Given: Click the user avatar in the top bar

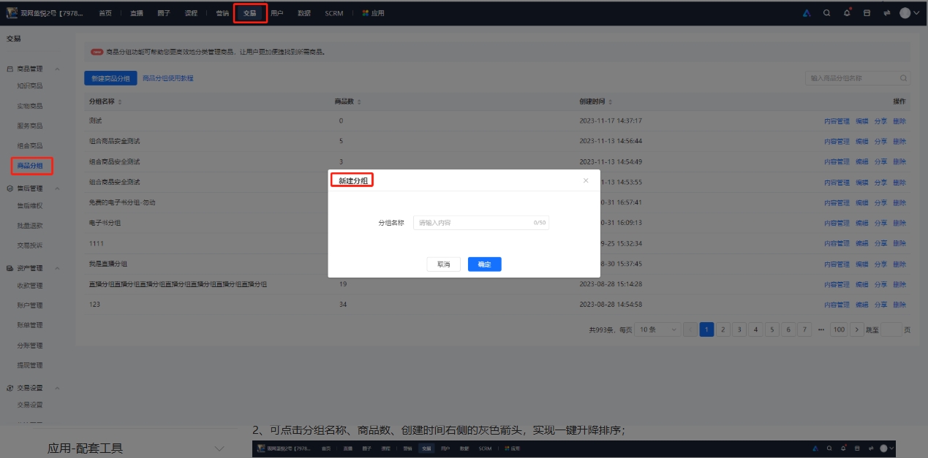Looking at the screenshot, I should (906, 12).
